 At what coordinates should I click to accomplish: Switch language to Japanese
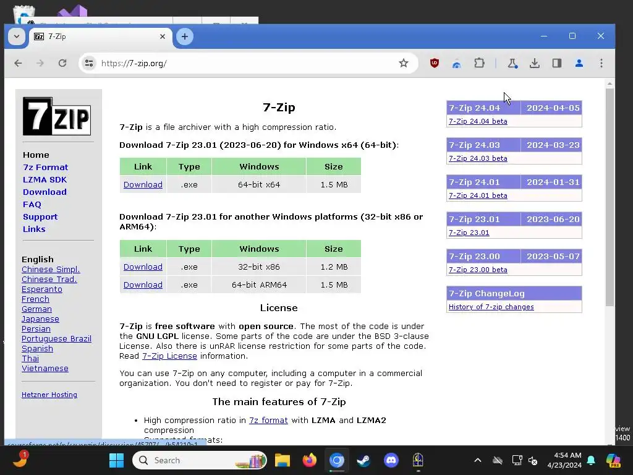[40, 319]
